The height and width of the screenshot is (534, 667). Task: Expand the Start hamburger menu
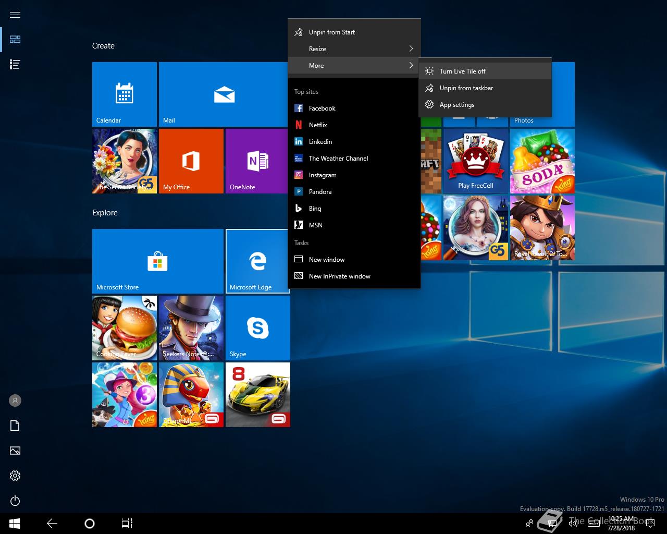pyautogui.click(x=15, y=15)
